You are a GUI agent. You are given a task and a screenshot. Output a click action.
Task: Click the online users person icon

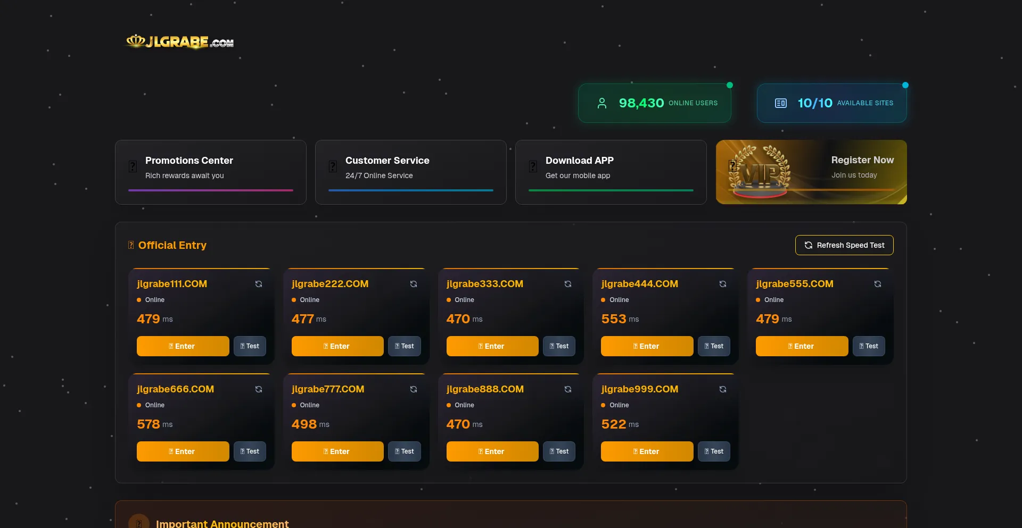coord(602,103)
